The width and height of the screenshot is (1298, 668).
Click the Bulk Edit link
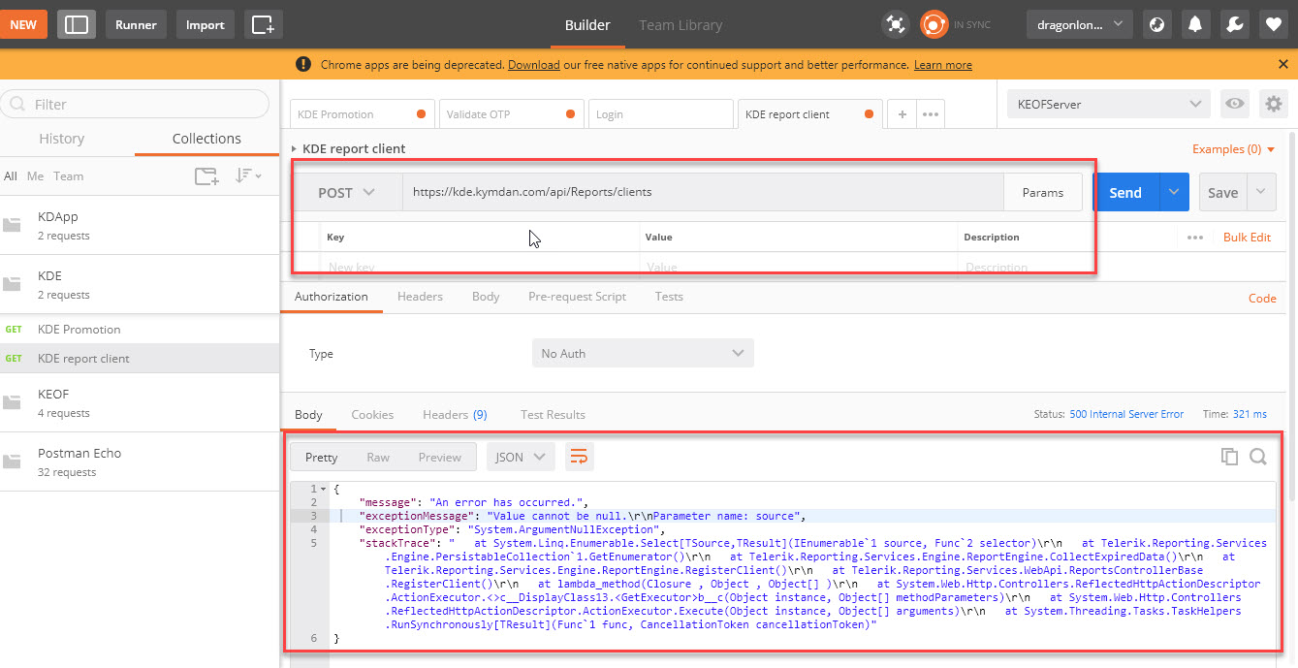[1247, 238]
